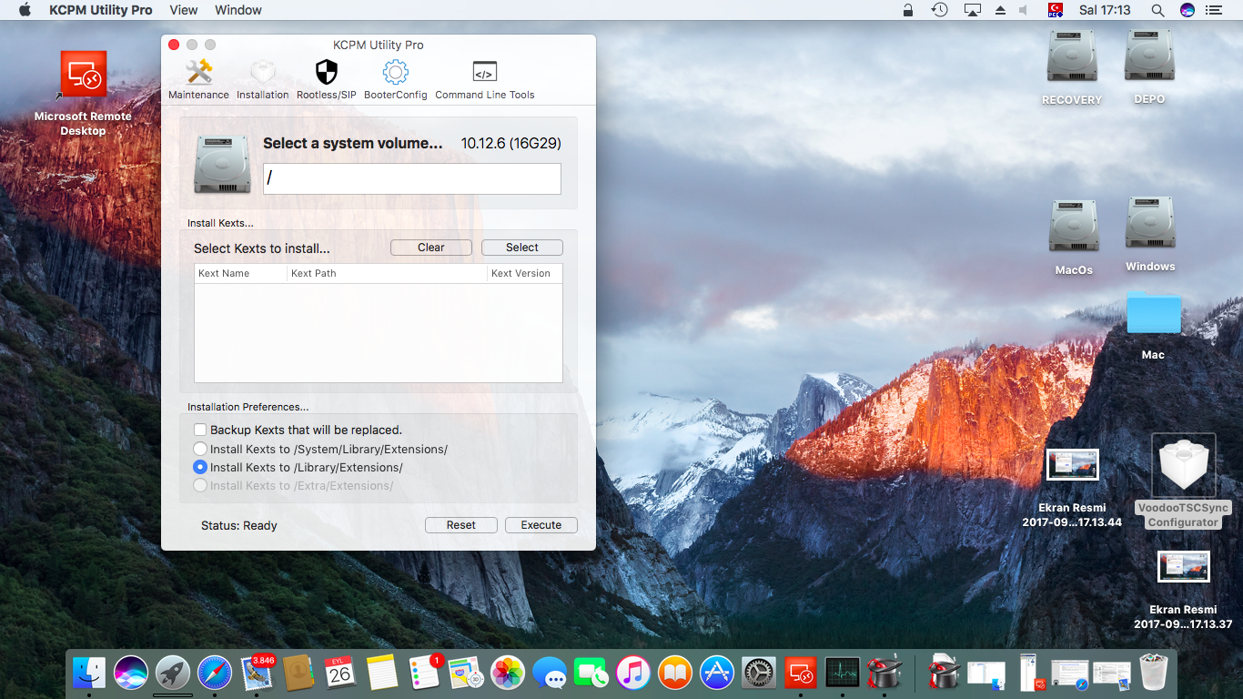The height and width of the screenshot is (699, 1243).
Task: Enable Backup Kexts that will be replaced
Action: point(200,430)
